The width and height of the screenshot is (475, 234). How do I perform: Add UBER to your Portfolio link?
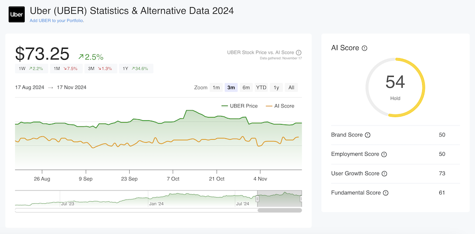click(57, 21)
